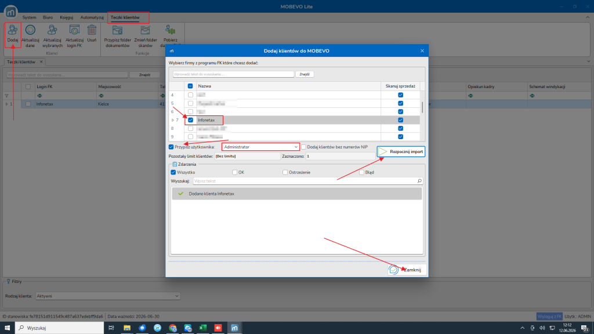Click the volume icon in system tray

542,328
